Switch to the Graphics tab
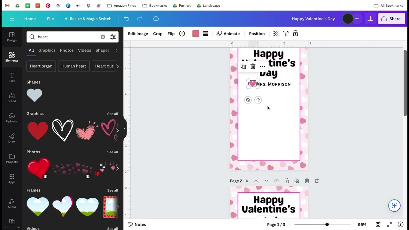 click(x=47, y=50)
